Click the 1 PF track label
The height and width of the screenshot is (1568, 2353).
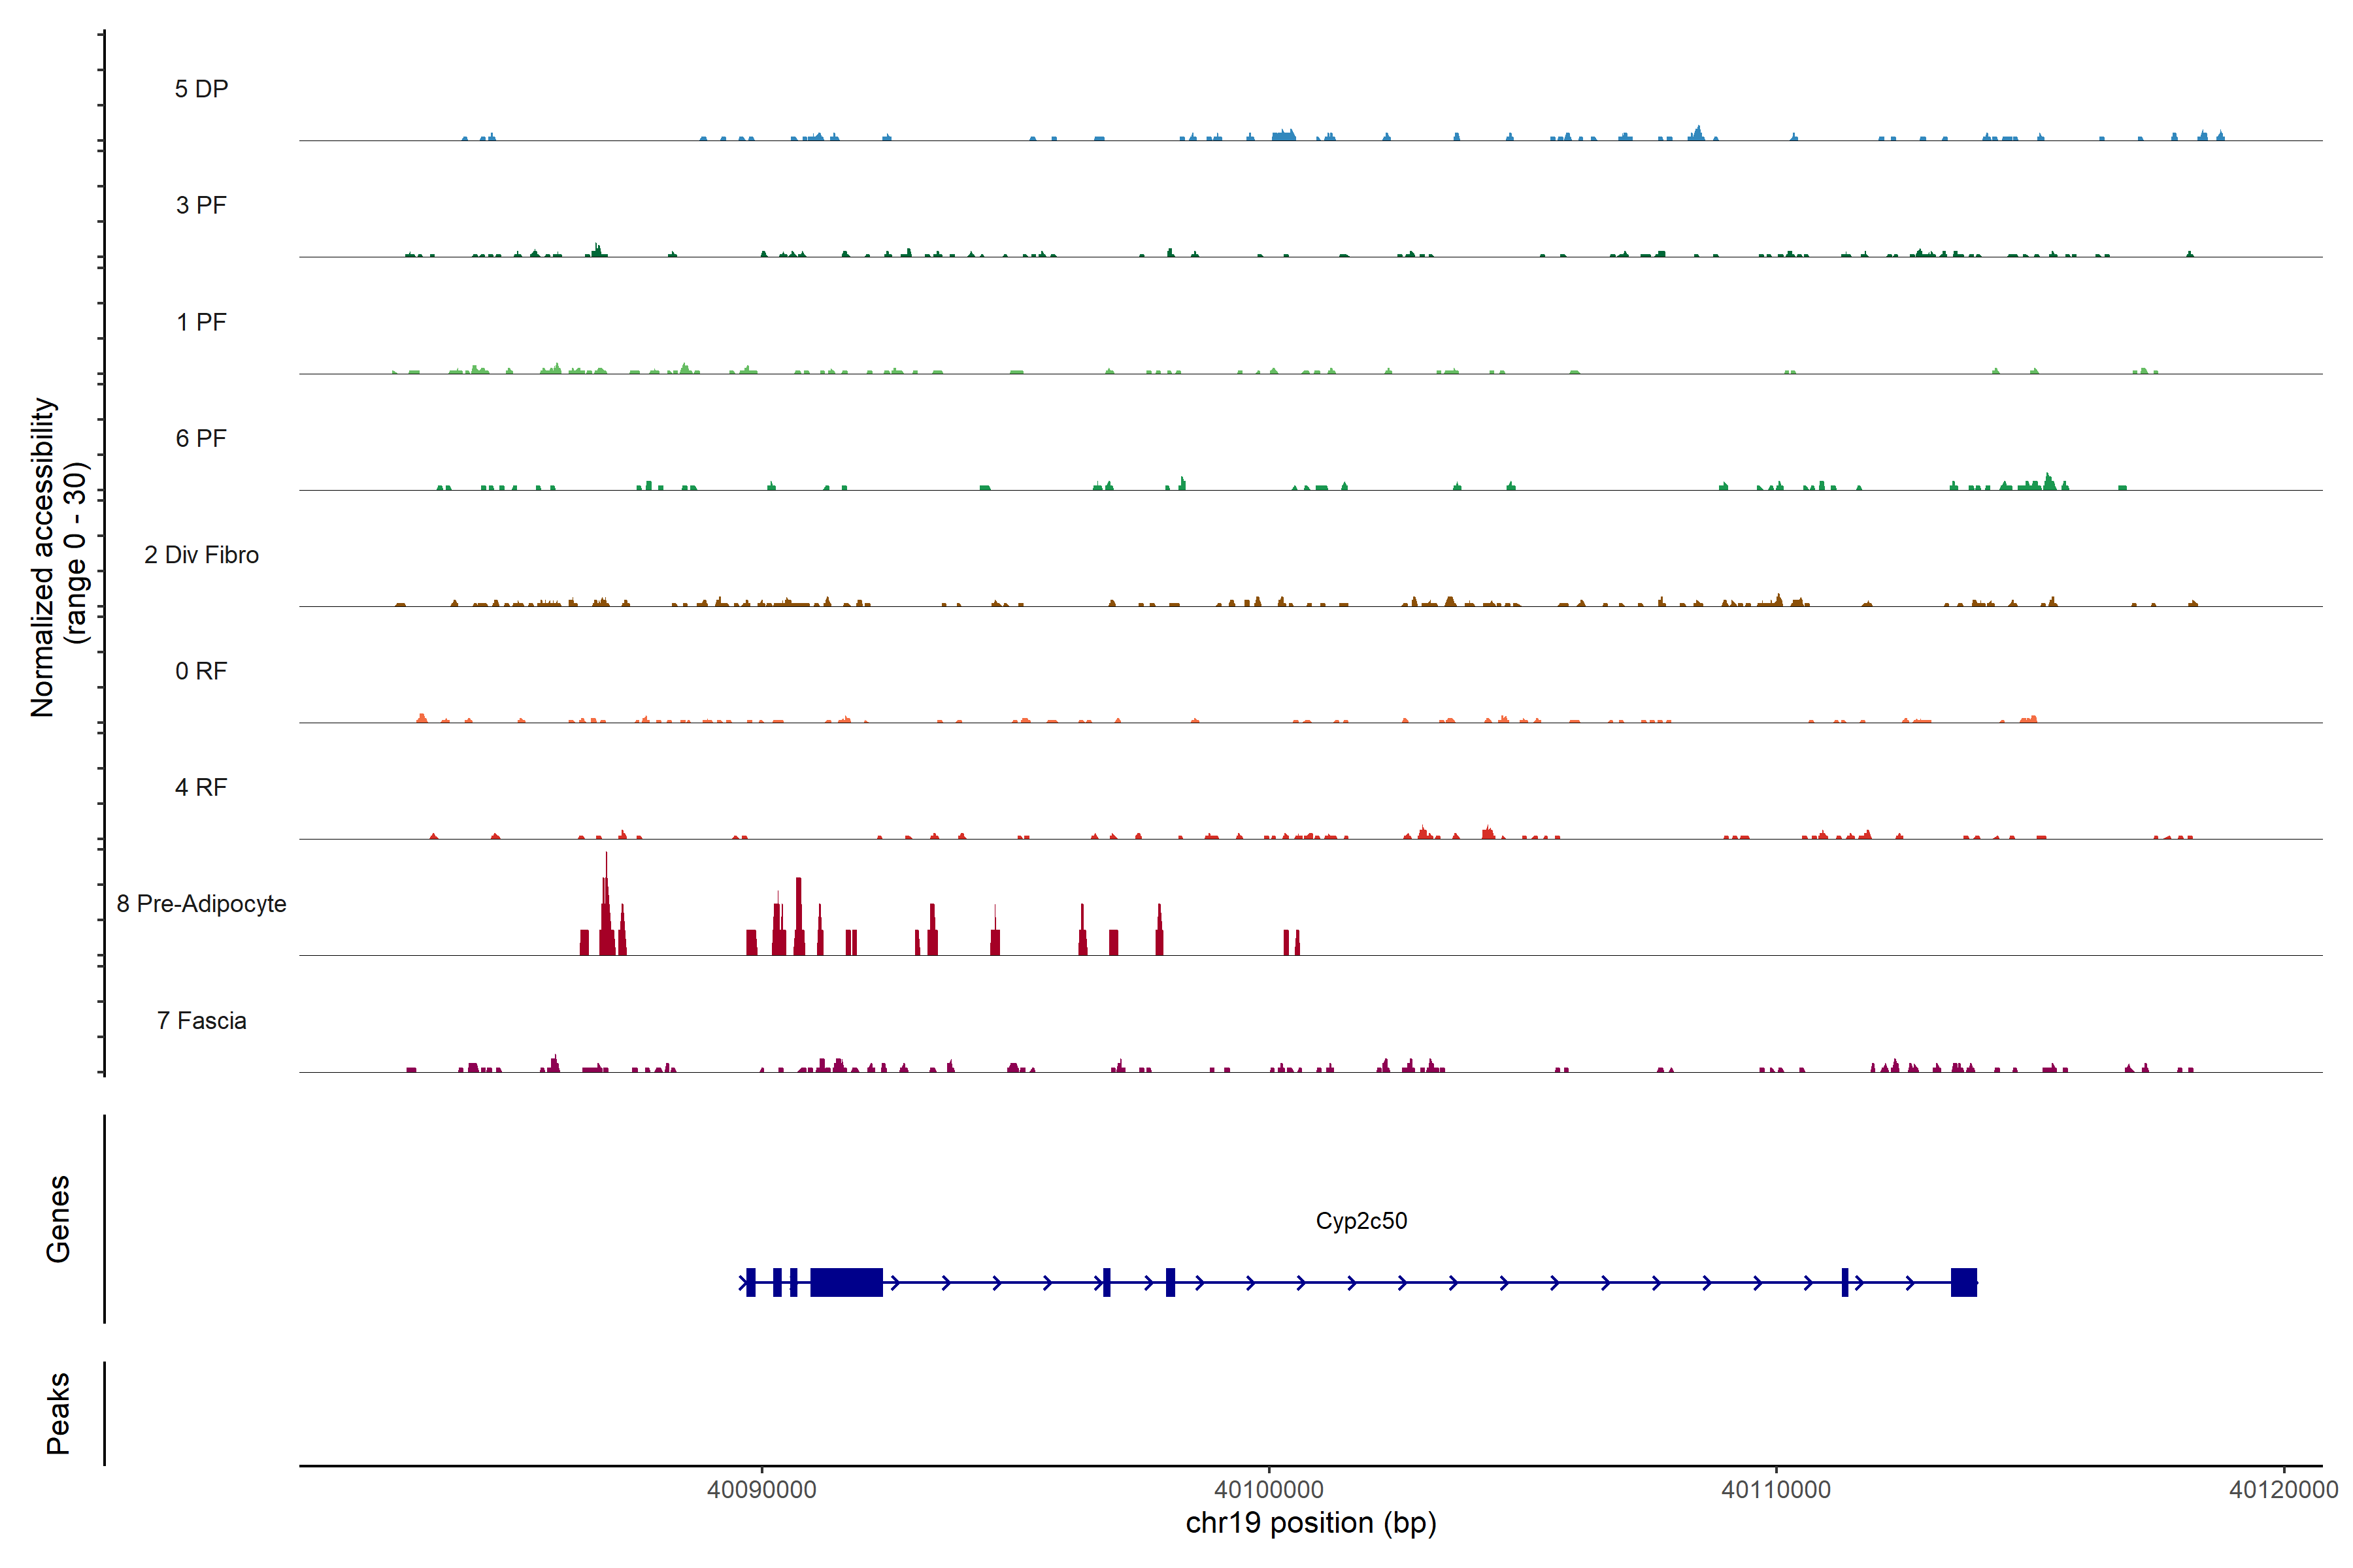point(201,322)
